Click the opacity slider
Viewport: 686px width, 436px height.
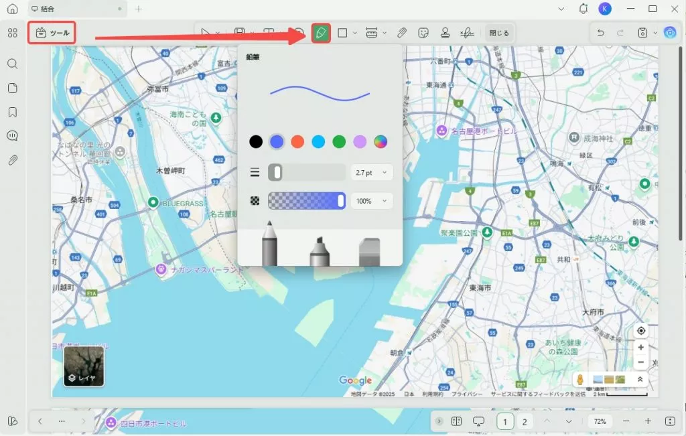pos(307,201)
